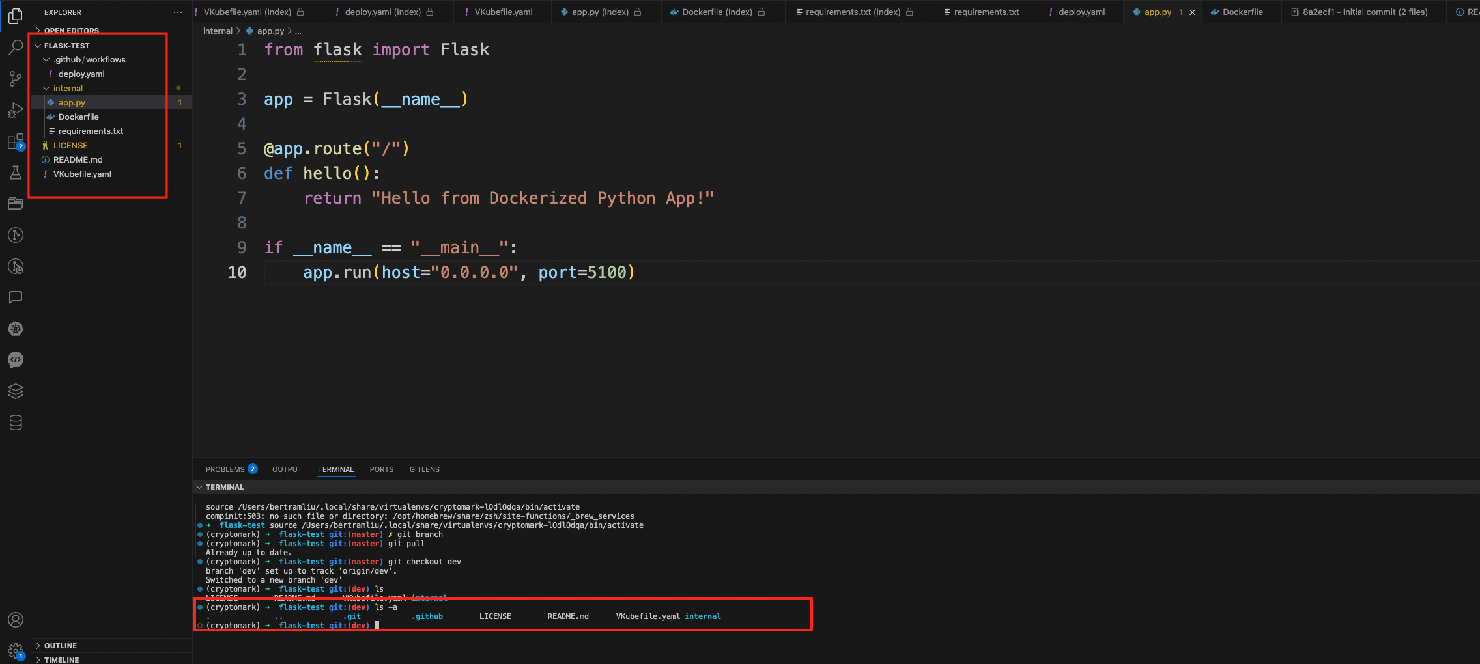Click the port=5100 text in editor
This screenshot has width=1480, height=664.
pyautogui.click(x=582, y=272)
